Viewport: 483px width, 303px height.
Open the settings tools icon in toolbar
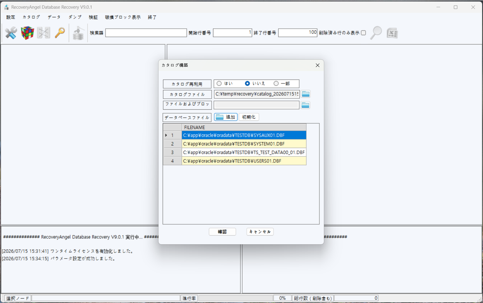click(11, 33)
